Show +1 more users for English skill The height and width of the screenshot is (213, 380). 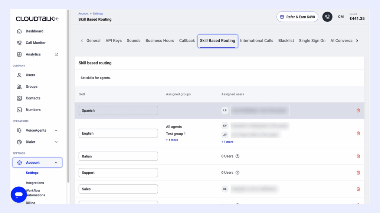click(227, 142)
